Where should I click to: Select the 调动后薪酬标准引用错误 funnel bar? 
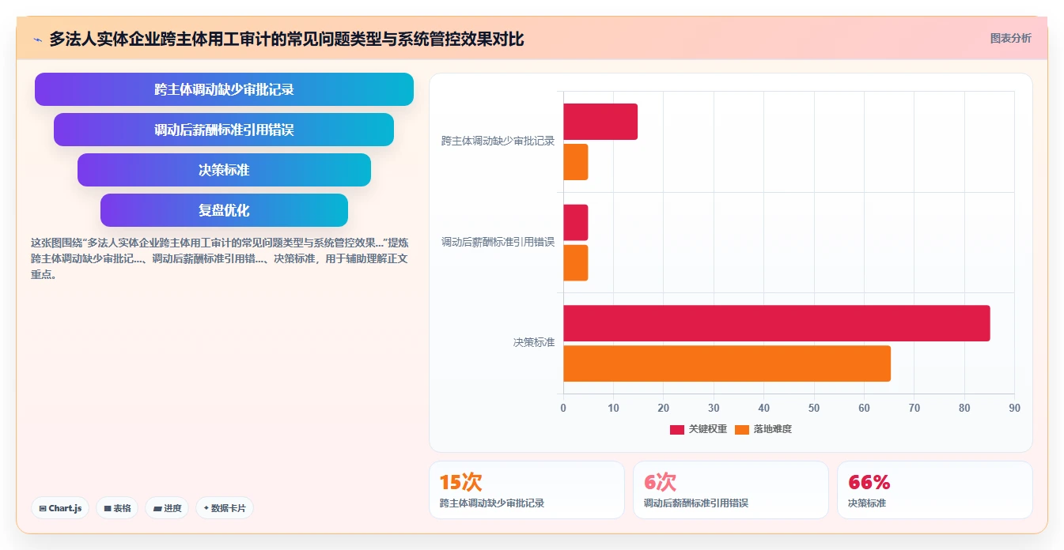[x=224, y=130]
